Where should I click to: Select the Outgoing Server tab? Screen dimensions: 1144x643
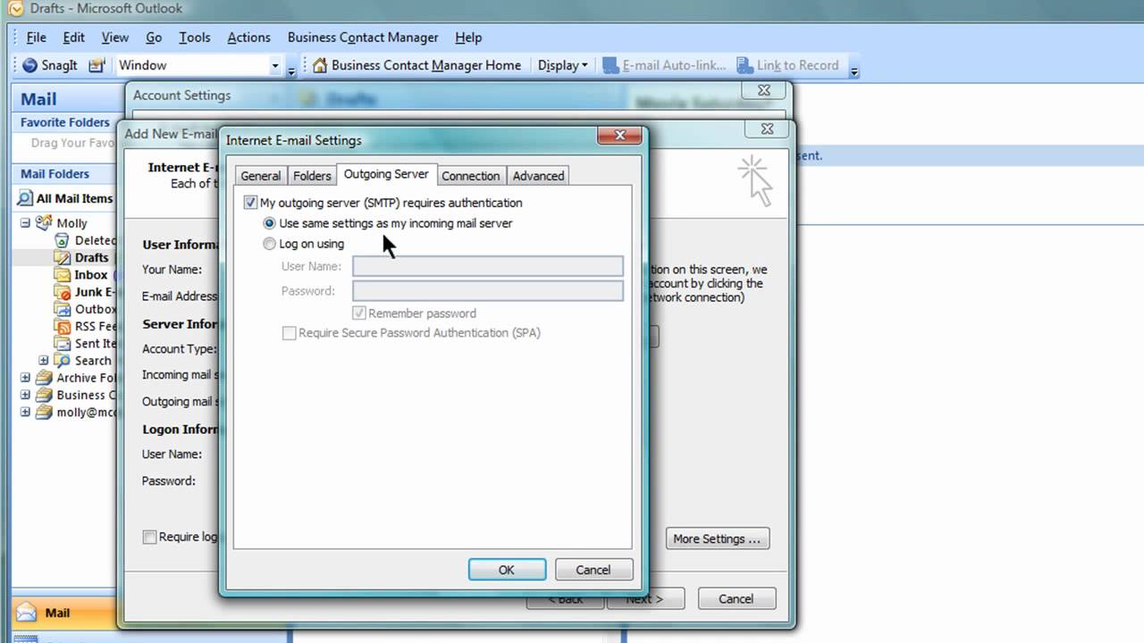[x=386, y=174]
